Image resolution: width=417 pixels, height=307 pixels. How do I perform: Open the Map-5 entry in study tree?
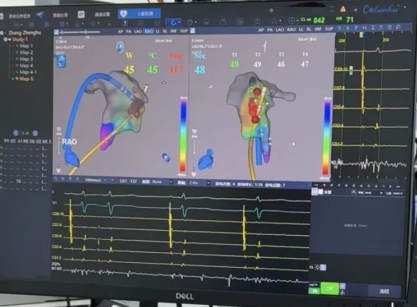pos(26,78)
